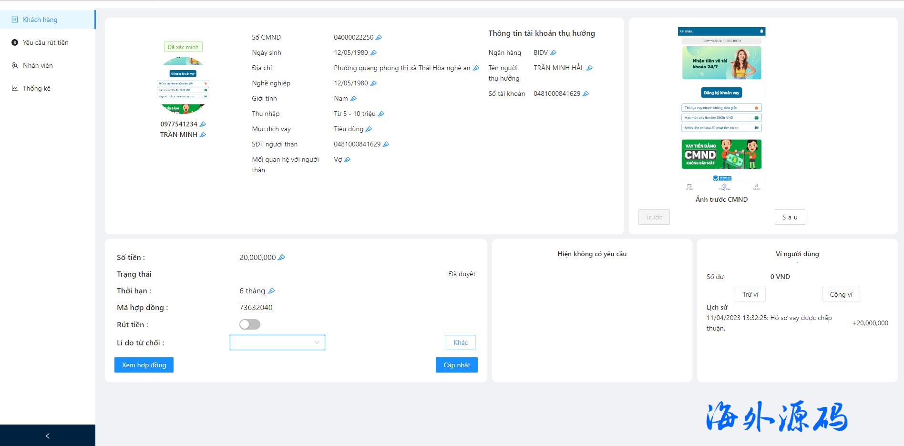
Task: Go to Yêu cầu rút tiền
Action: (45, 42)
